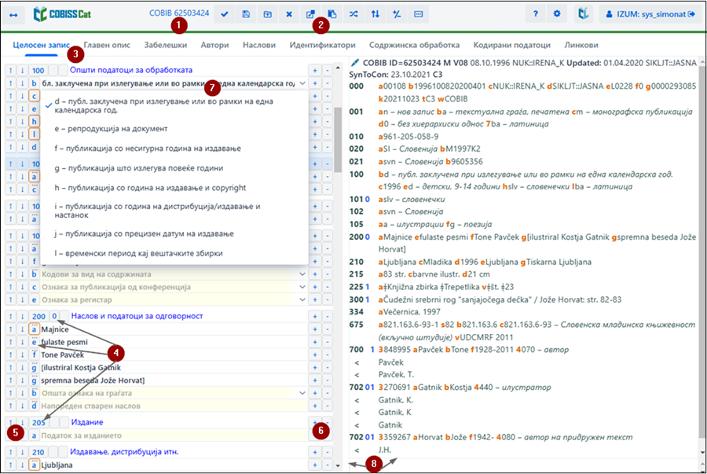Click the up-down sort arrows icon
The image size is (707, 474).
[375, 14]
